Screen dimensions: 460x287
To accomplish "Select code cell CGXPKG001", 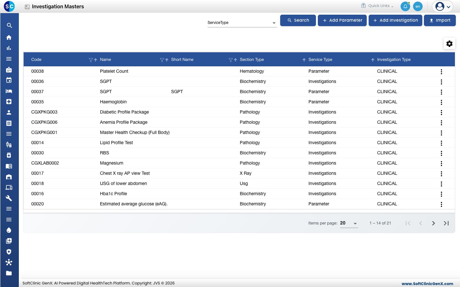I will click(44, 132).
